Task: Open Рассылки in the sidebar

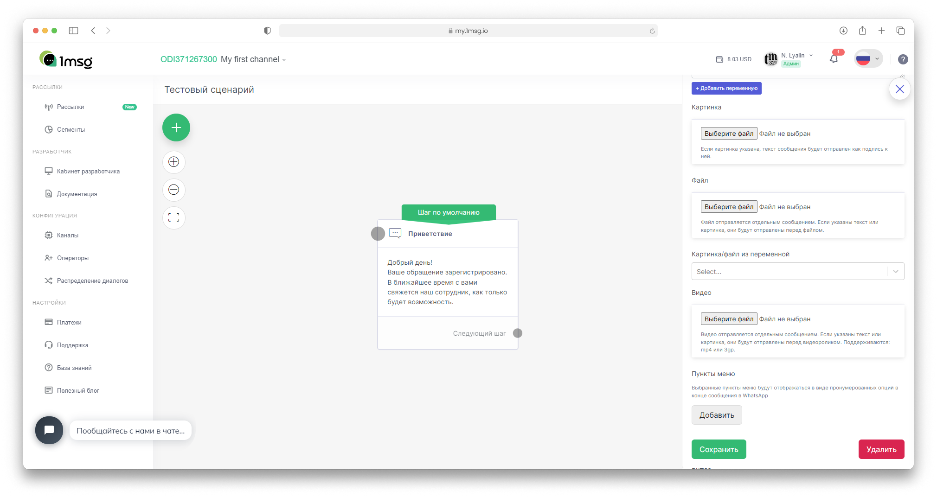Action: click(x=71, y=107)
